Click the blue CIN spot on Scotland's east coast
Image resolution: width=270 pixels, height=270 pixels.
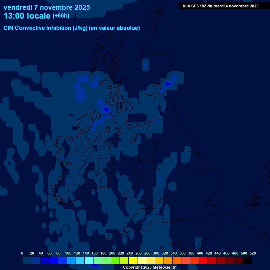[168, 84]
